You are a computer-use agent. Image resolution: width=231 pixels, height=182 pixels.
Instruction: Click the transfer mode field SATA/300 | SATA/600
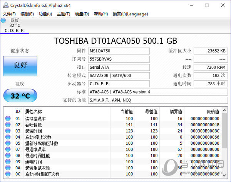119,76
